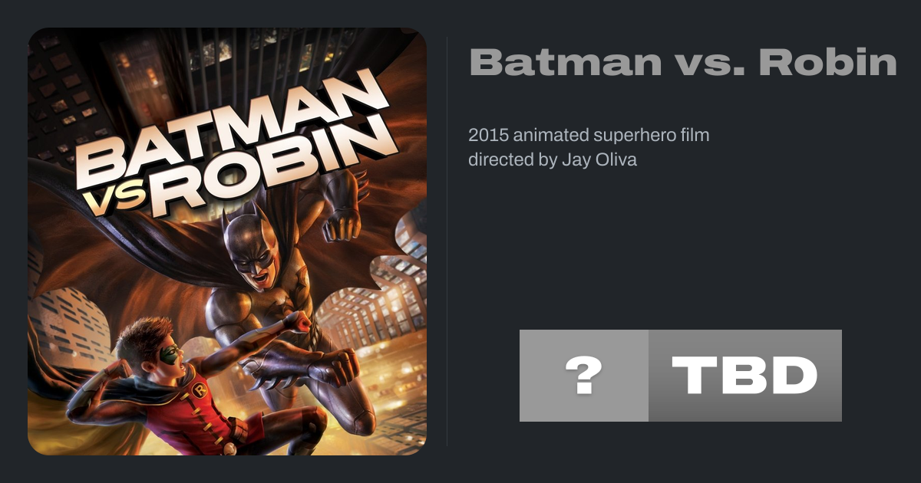Viewport: 921px width, 483px height.
Task: Click Batman's cowled face on poster
Action: click(252, 253)
